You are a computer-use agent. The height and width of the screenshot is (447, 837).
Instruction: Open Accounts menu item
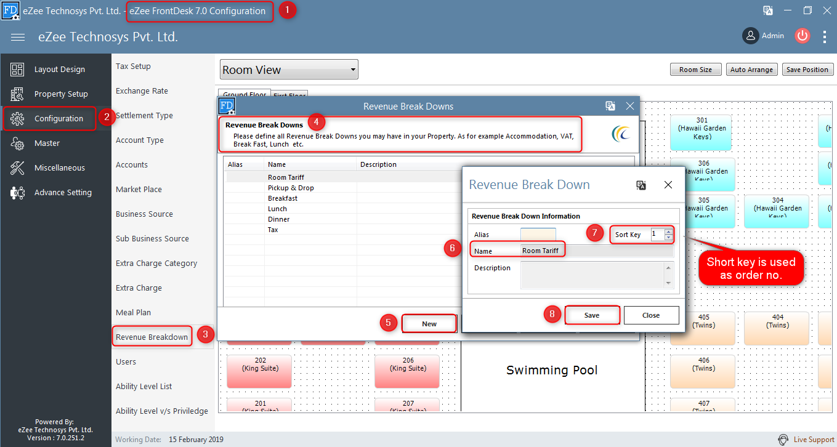[x=132, y=165]
